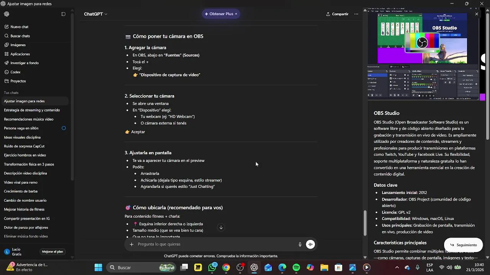This screenshot has width=490, height=275.
Task: Click the "Lanzamiento inicial: 2012" text
Action: pyautogui.click(x=404, y=193)
